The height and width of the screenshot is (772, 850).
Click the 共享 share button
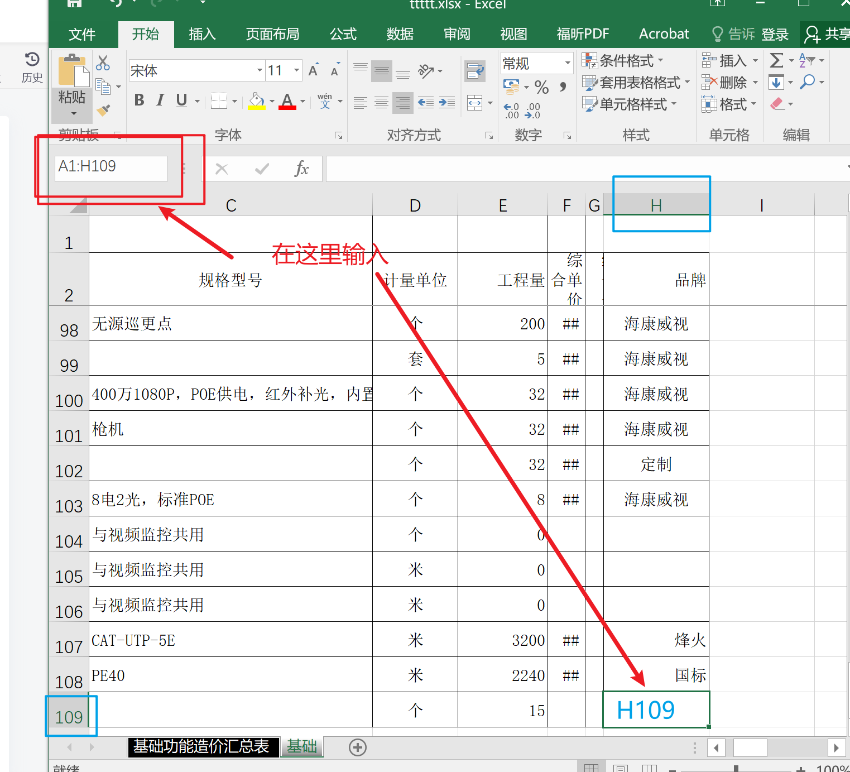tap(826, 34)
